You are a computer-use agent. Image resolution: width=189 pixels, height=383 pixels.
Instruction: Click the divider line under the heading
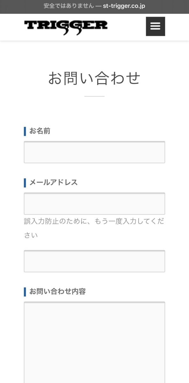point(94,96)
